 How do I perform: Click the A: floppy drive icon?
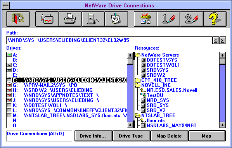point(9,55)
